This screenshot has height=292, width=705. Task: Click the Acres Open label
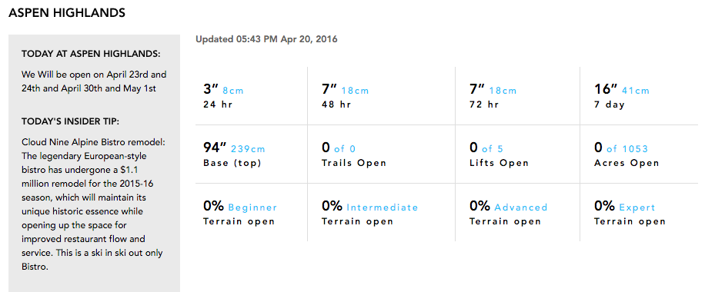point(626,163)
